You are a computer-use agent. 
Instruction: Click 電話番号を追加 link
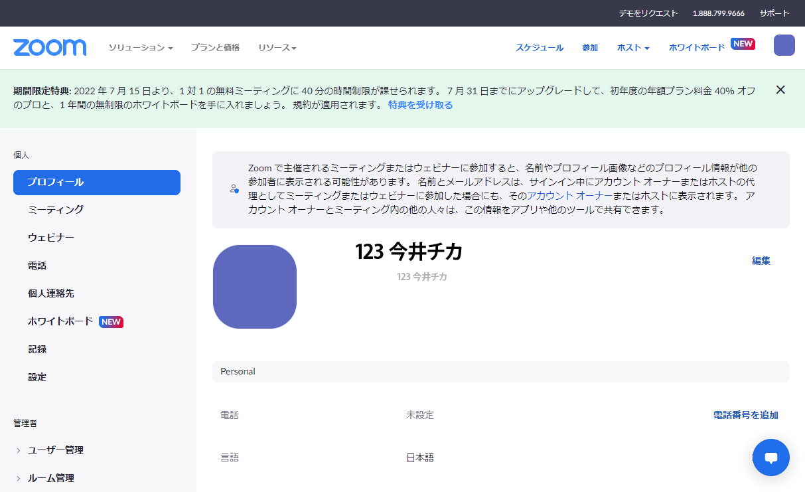tap(745, 415)
